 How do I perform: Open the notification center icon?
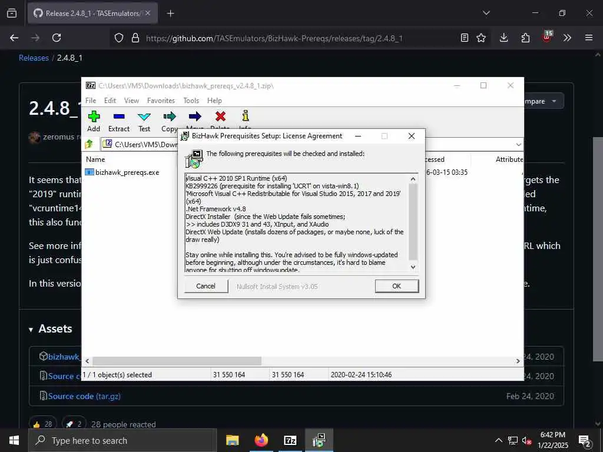click(x=585, y=441)
